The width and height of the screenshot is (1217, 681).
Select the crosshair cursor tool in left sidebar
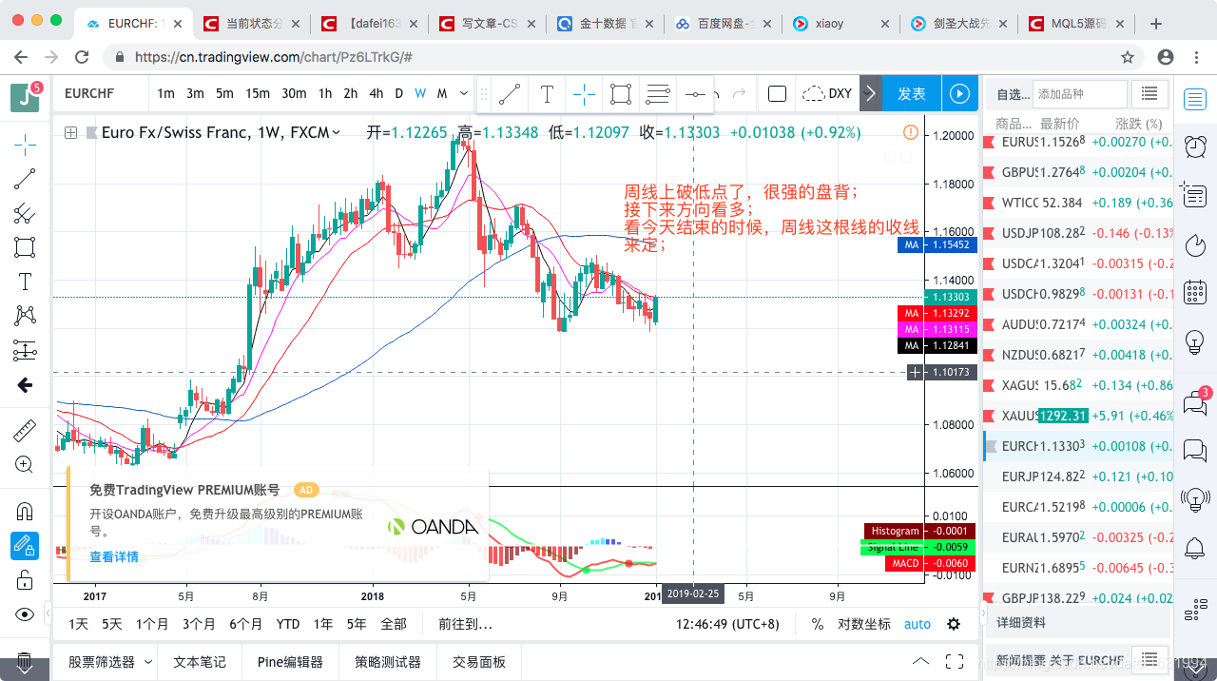click(25, 145)
